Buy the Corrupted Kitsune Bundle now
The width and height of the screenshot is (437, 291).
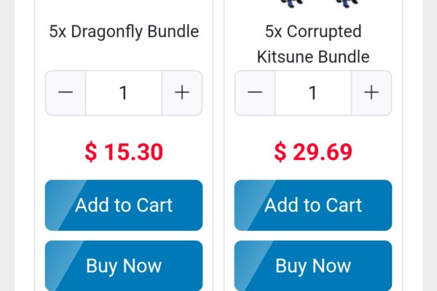pos(313,266)
